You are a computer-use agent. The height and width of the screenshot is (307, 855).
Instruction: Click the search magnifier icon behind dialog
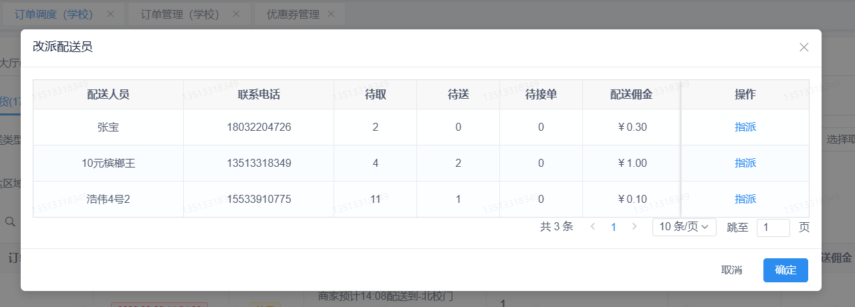point(10,221)
